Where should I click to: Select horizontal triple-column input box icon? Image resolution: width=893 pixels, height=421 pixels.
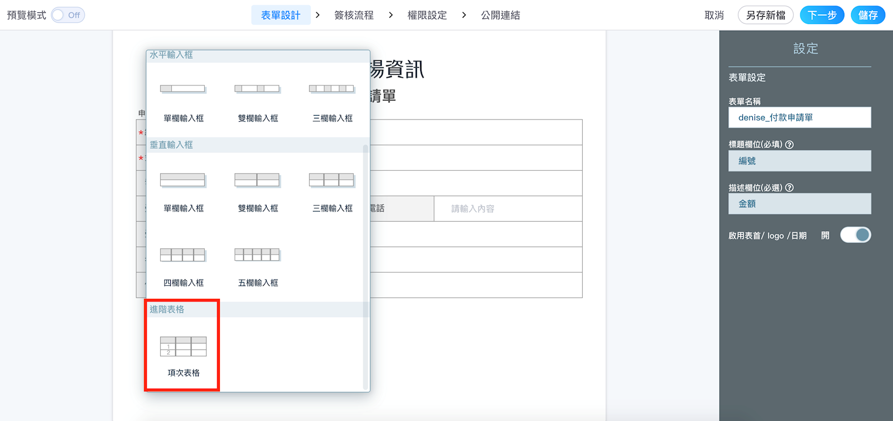(332, 89)
